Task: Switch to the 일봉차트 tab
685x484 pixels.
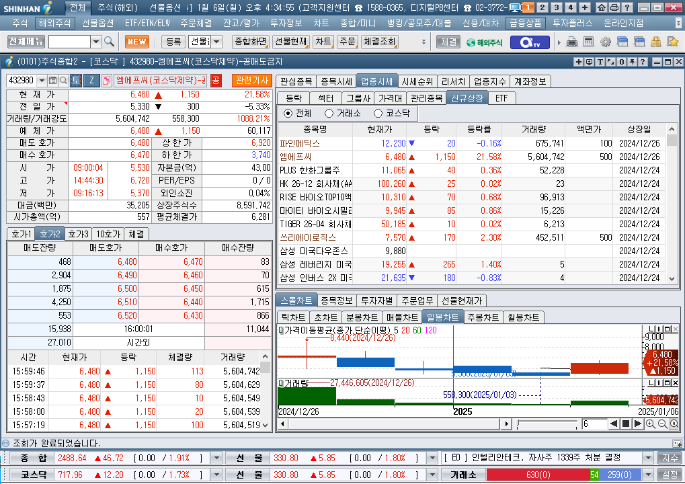Action: click(x=442, y=317)
